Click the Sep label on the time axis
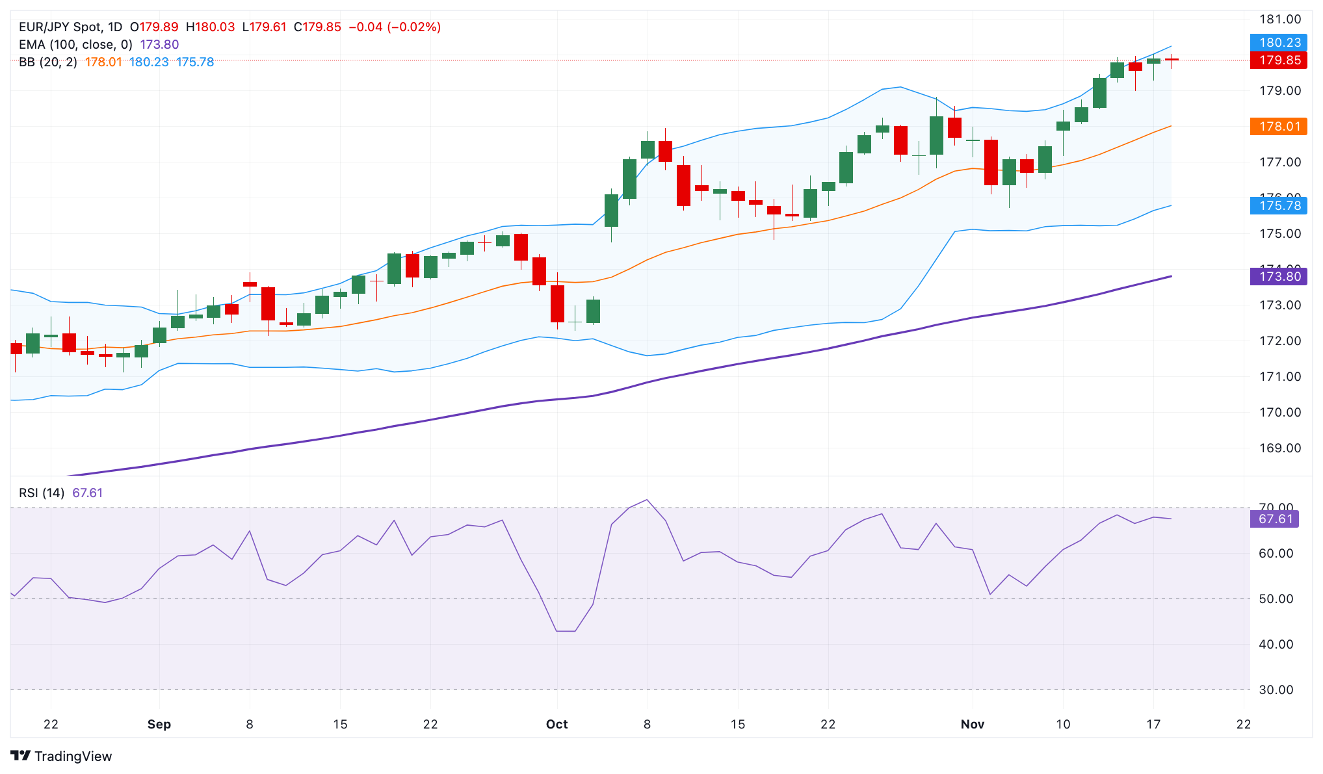 pyautogui.click(x=159, y=724)
